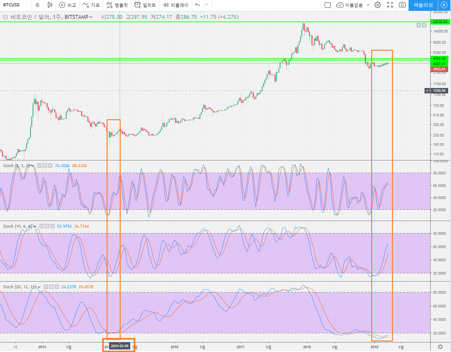The height and width of the screenshot is (352, 451).
Task: Open chart settings gear in top toolbar
Action: coord(378,5)
